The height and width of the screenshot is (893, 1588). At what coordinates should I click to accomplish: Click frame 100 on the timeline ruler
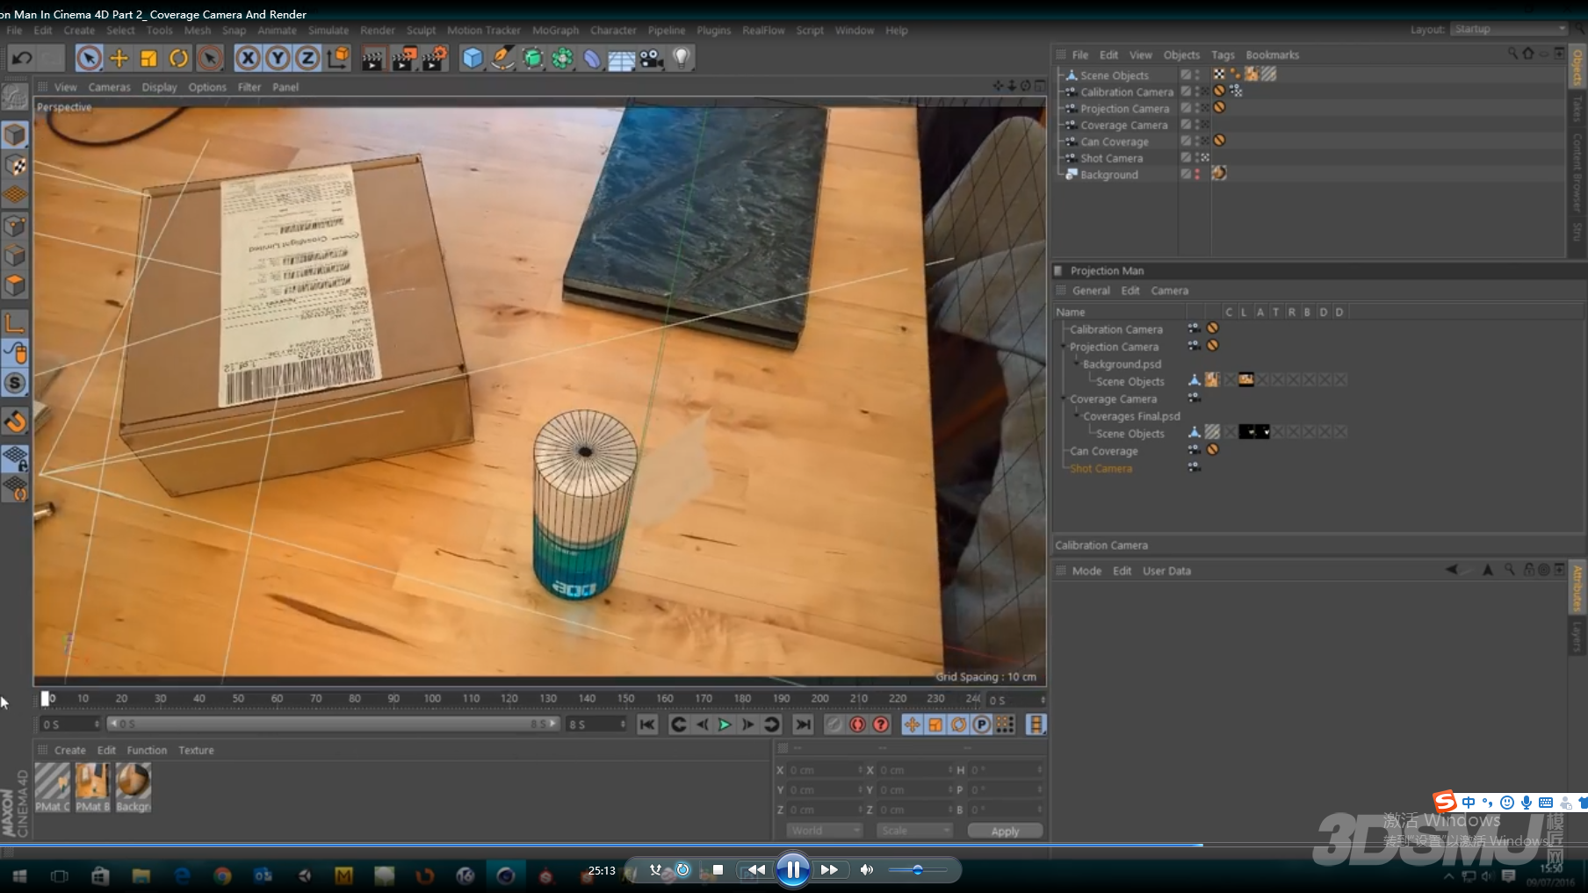(432, 699)
